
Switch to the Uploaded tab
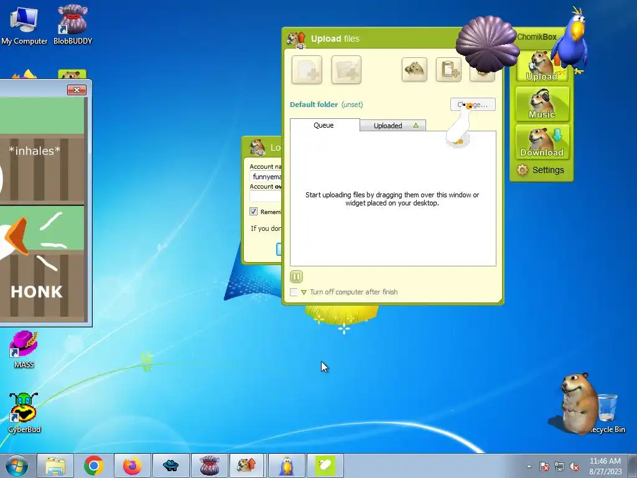pos(393,126)
